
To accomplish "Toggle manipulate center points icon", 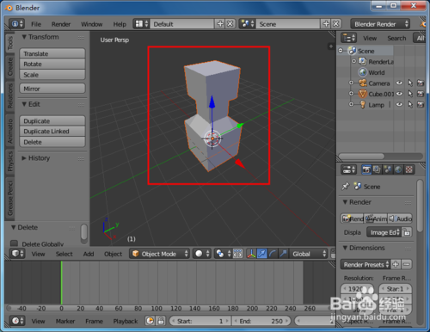I will tap(237, 254).
